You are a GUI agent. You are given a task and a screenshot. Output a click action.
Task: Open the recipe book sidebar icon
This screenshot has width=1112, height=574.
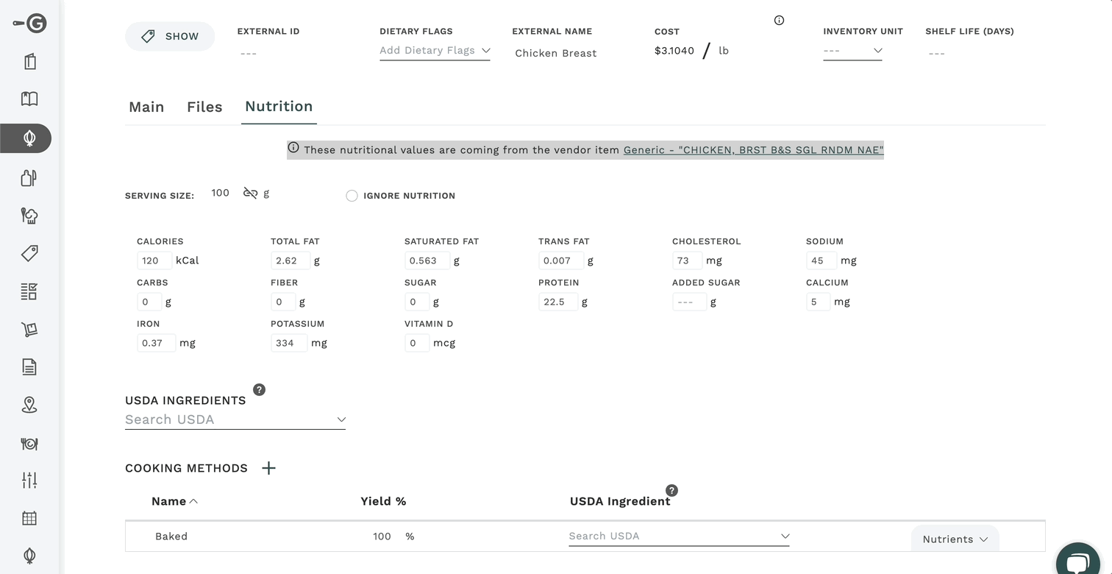(x=29, y=99)
